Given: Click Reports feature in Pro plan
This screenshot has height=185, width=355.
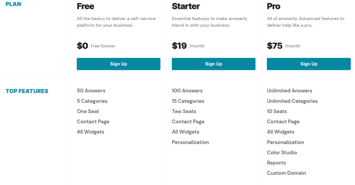Looking at the screenshot, I should pyautogui.click(x=276, y=163).
